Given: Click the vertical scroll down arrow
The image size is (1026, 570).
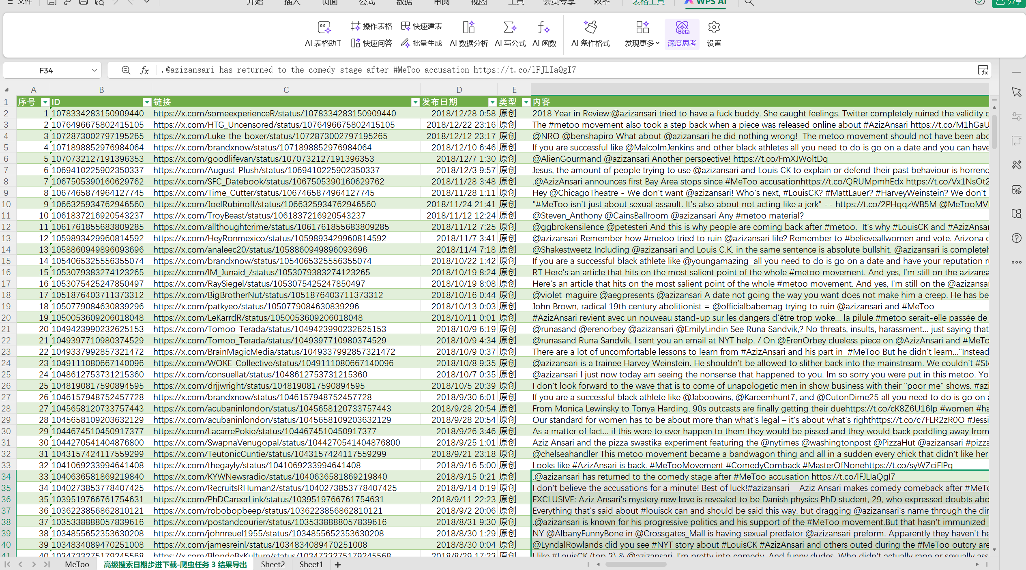Looking at the screenshot, I should [994, 550].
